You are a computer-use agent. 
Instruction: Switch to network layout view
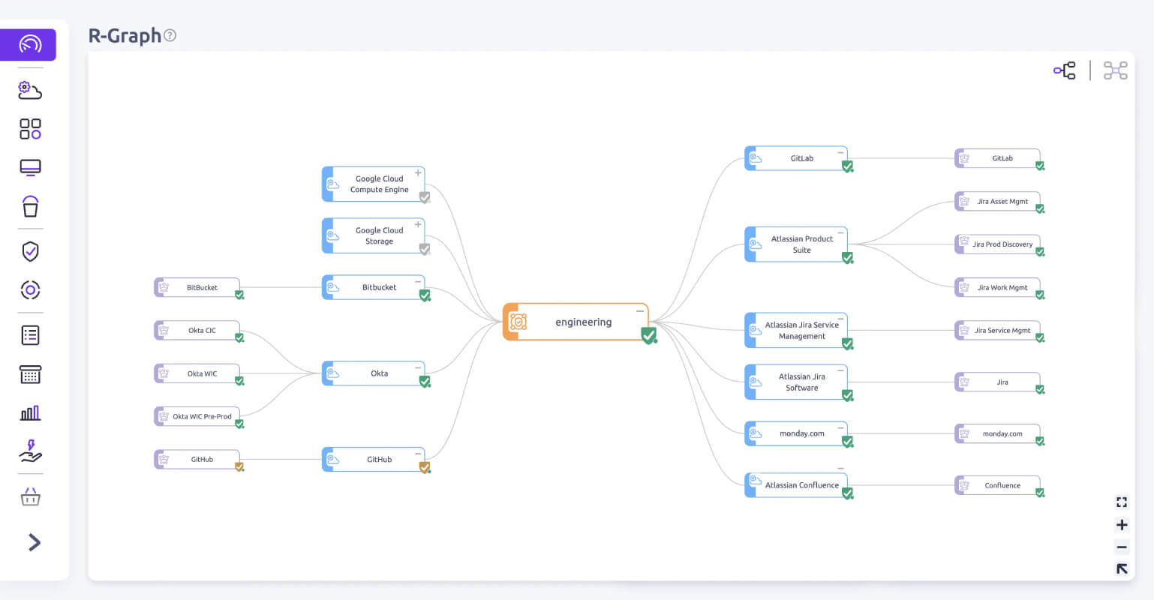pyautogui.click(x=1115, y=70)
